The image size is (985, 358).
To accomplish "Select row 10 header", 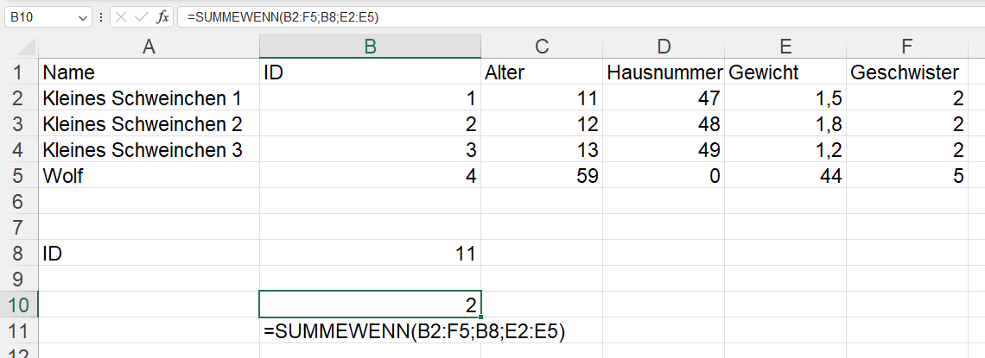I will 18,305.
